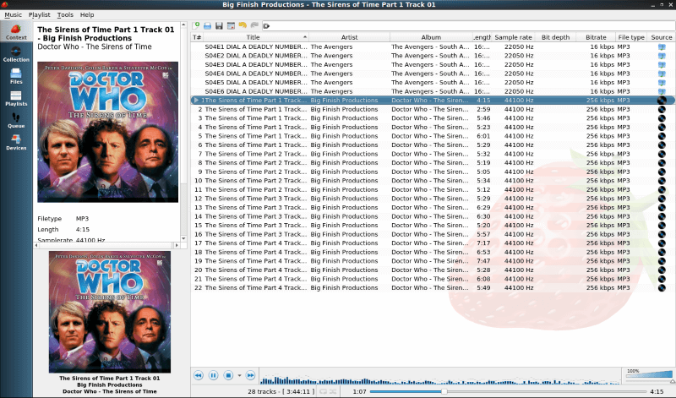
Task: Click the context panel scroll-down arrow
Action: [183, 238]
